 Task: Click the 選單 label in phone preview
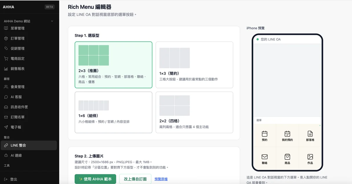(x=259, y=120)
